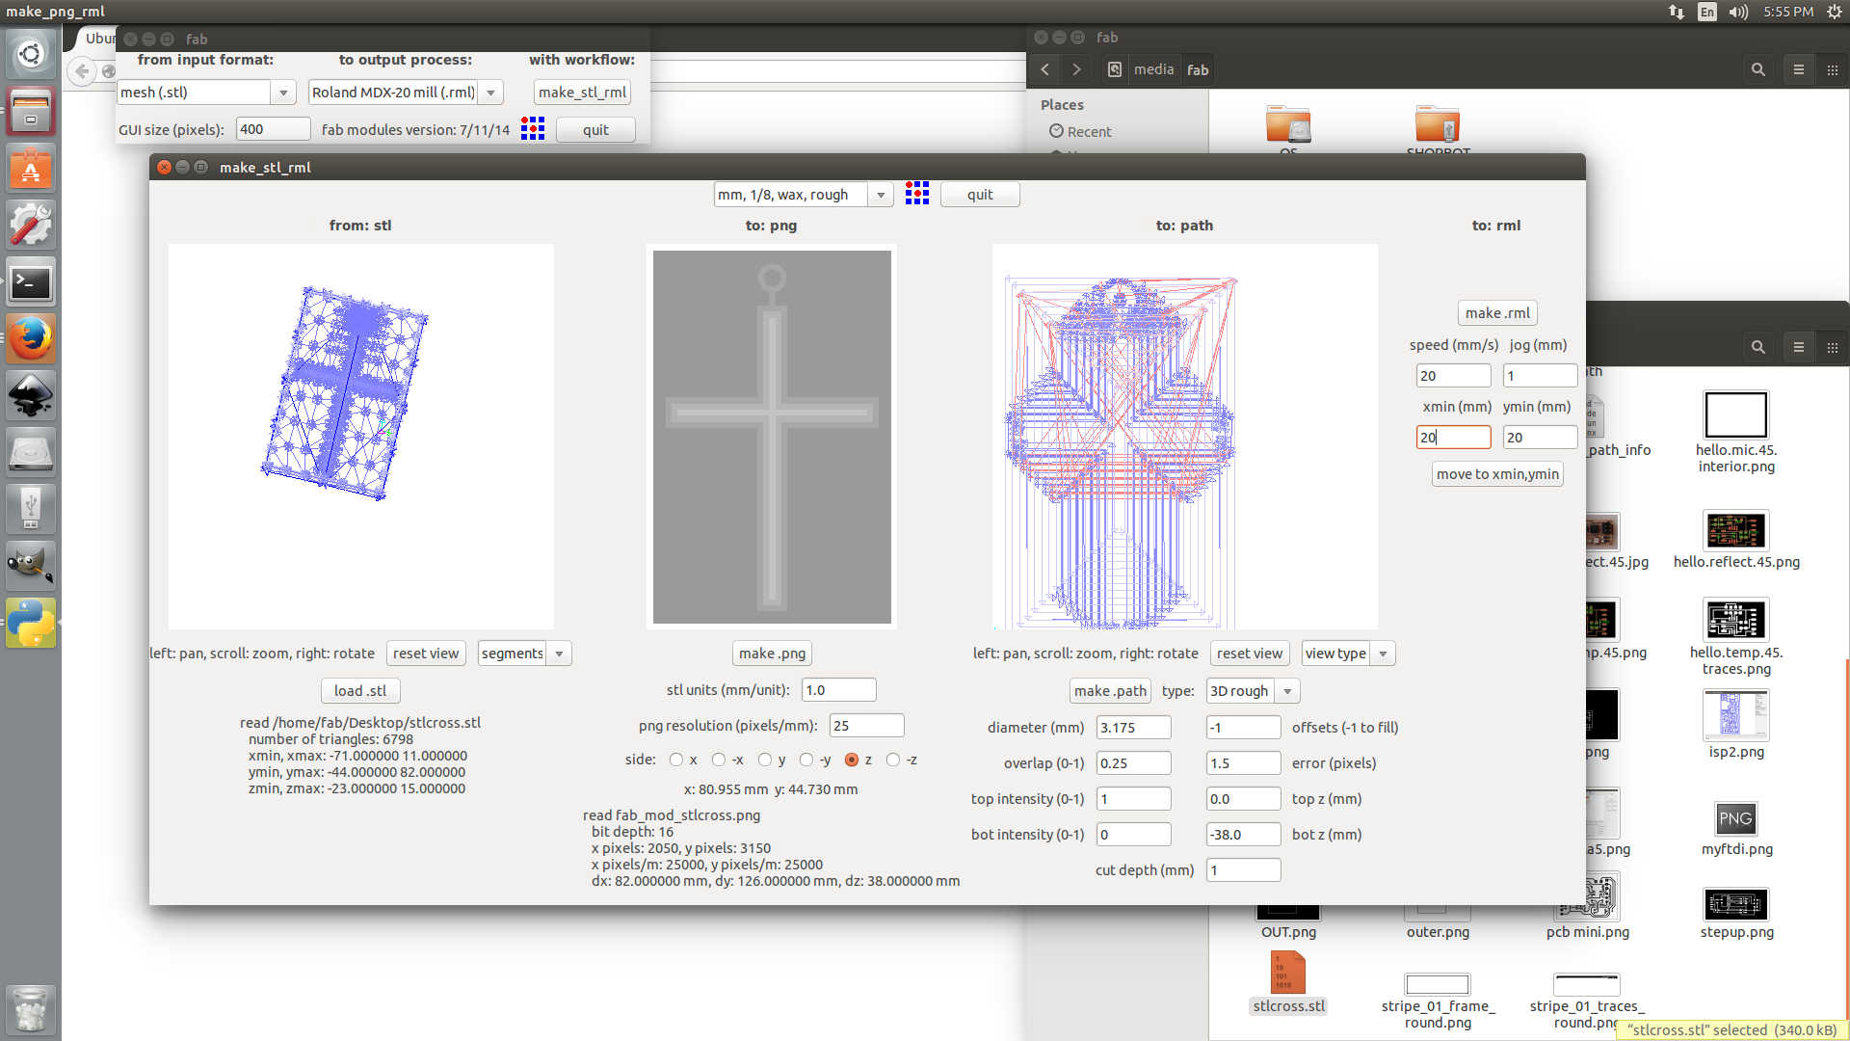1850x1041 pixels.
Task: Go back in fab file manager window
Action: pyautogui.click(x=1045, y=69)
